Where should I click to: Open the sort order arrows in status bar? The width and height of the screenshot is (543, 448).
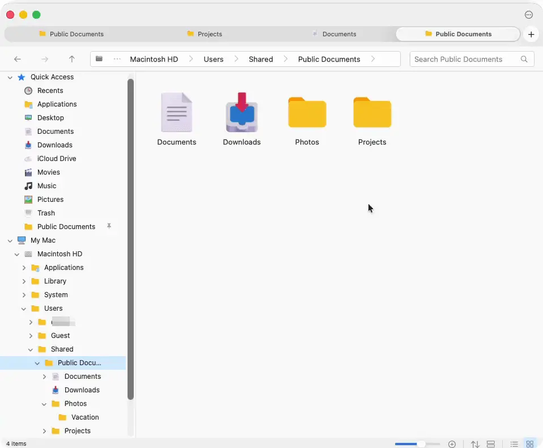click(x=475, y=444)
